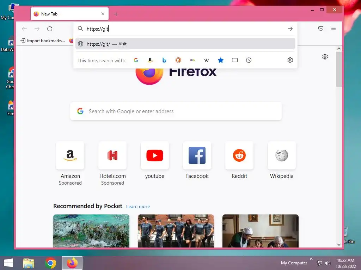Click the Back navigation arrow
Screen dimensions: 361x270
(x=24, y=29)
